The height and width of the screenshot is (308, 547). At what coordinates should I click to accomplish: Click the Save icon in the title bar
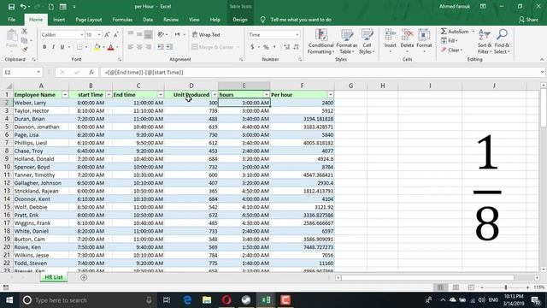pos(11,7)
